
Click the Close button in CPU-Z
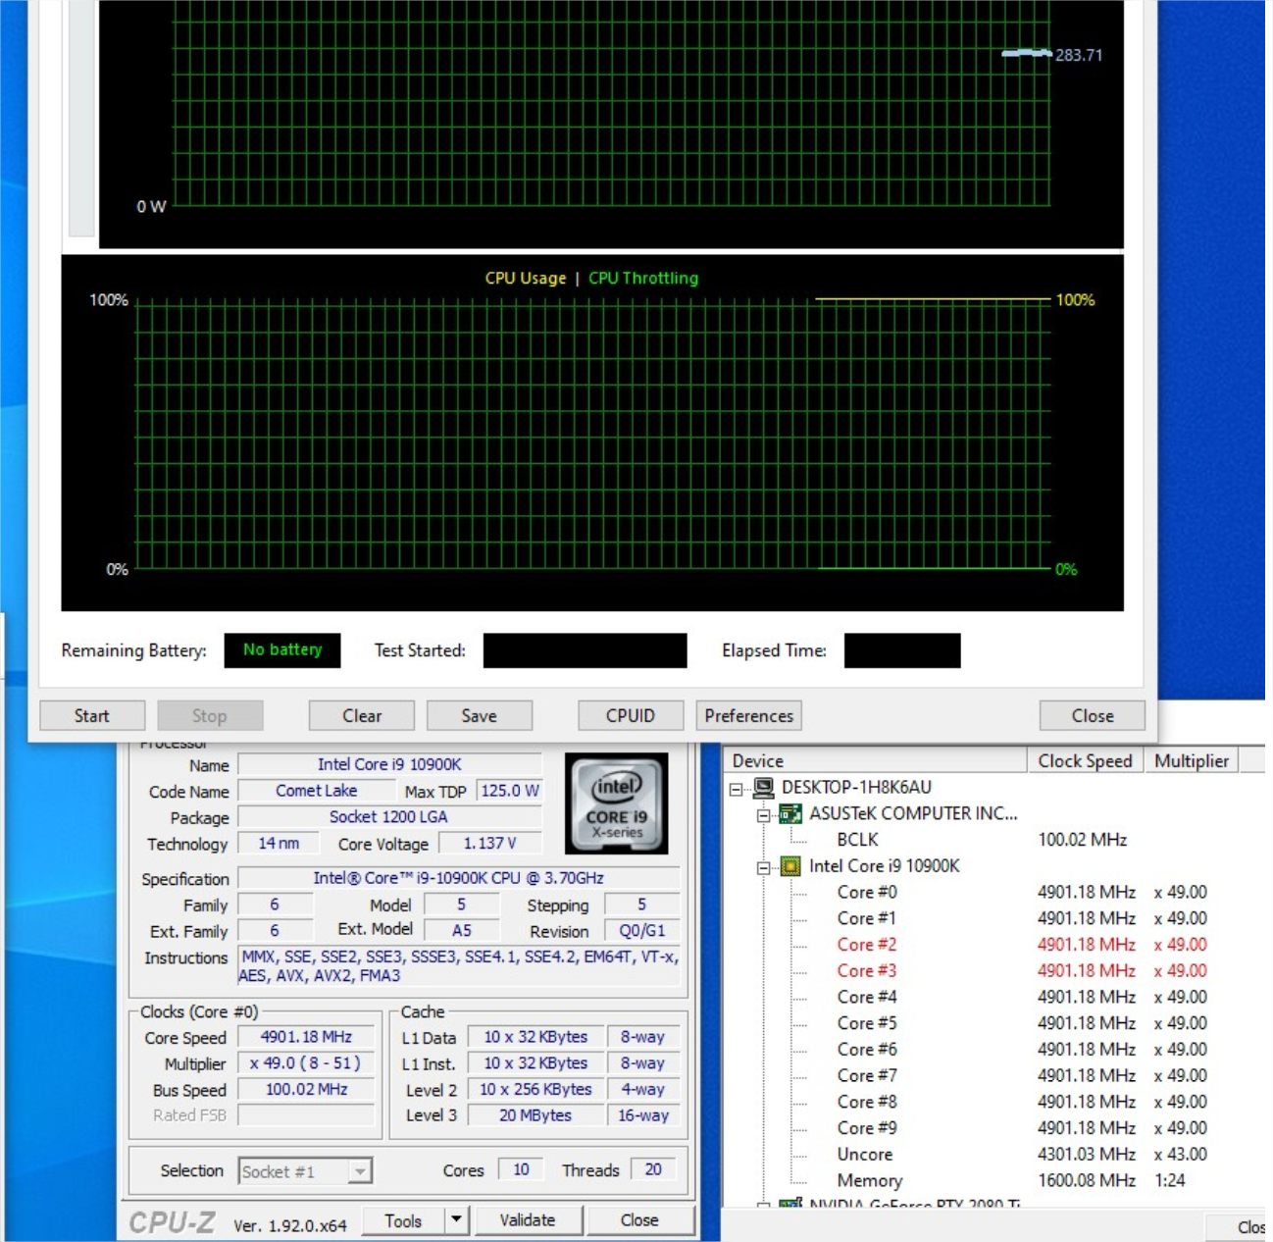639,1220
